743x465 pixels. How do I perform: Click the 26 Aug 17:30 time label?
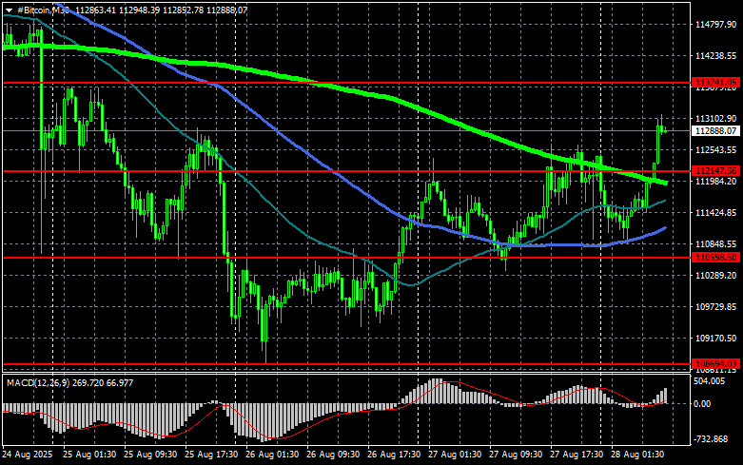pos(394,455)
